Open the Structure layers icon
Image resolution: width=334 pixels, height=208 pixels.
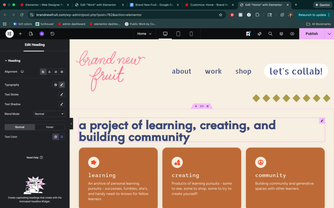[x=281, y=34]
